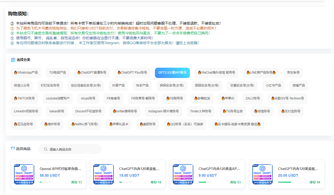Choose the Netflix(奈飞账号) category
The height and width of the screenshot is (195, 334).
[85, 124]
